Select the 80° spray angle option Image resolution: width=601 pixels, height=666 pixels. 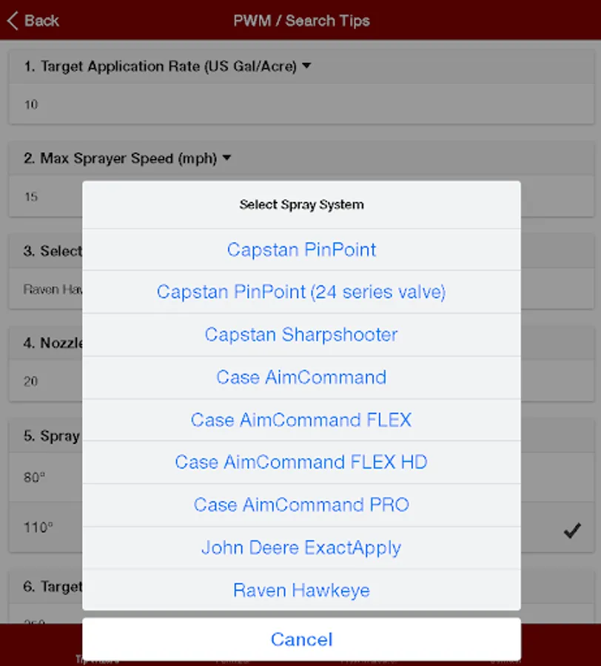[x=44, y=478]
